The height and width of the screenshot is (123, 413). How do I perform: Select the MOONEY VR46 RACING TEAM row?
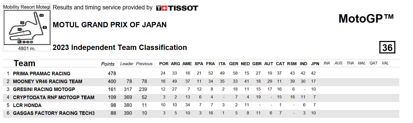[201, 81]
